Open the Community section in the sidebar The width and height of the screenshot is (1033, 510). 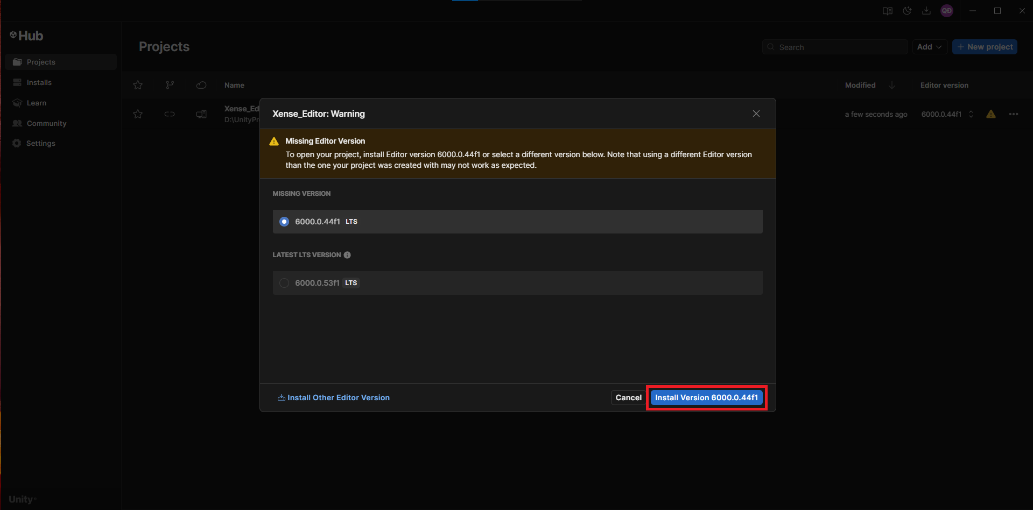(x=46, y=123)
